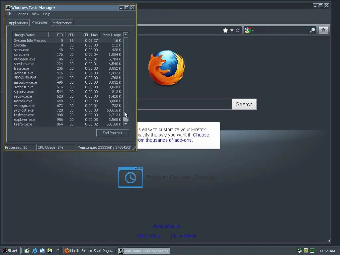Open the Google search engine selector

coord(249,30)
